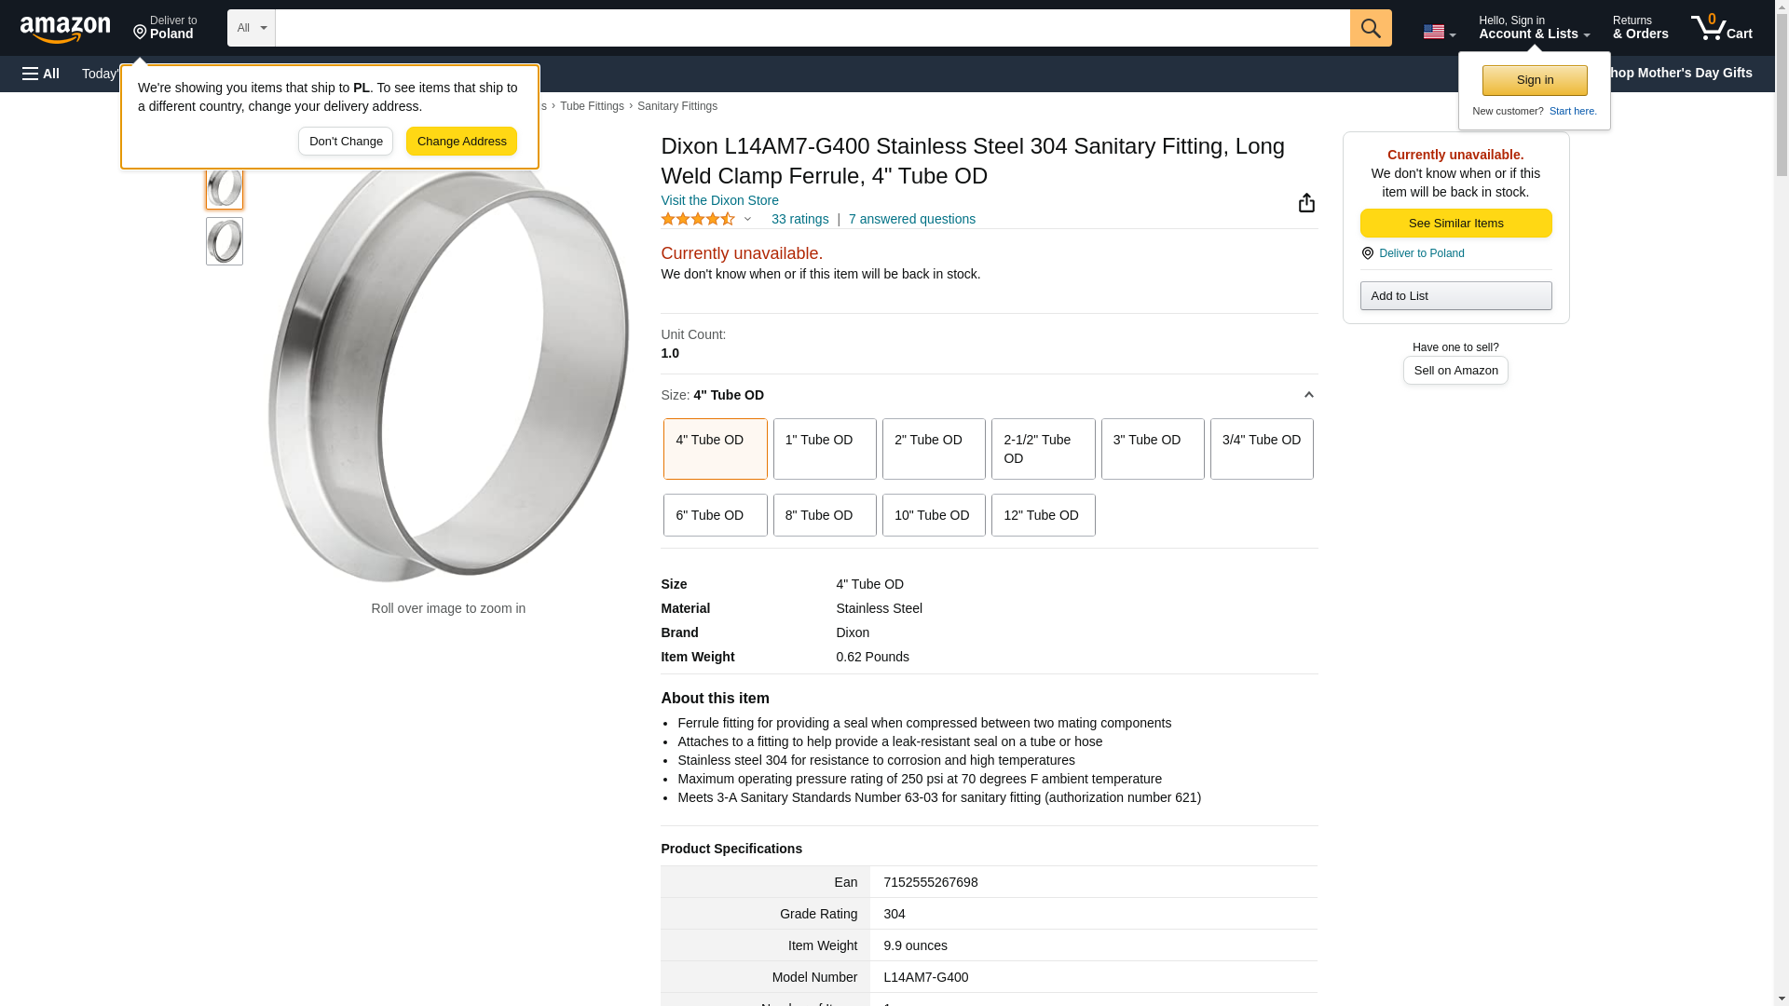This screenshot has height=1006, width=1789.
Task: Click the Change Address button
Action: pos(461,142)
